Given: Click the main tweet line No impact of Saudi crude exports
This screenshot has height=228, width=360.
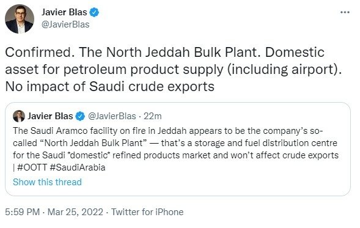Looking at the screenshot, I should [110, 87].
